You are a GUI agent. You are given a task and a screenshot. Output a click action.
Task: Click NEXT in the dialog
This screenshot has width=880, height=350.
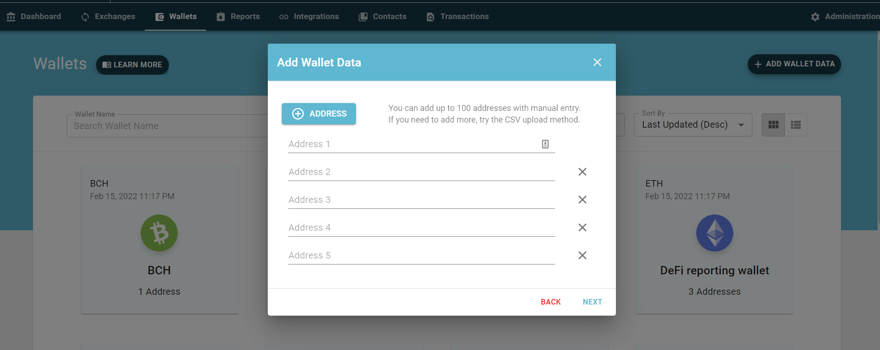(592, 302)
